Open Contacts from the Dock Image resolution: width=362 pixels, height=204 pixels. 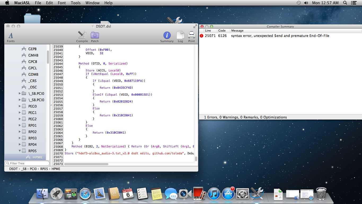point(114,194)
